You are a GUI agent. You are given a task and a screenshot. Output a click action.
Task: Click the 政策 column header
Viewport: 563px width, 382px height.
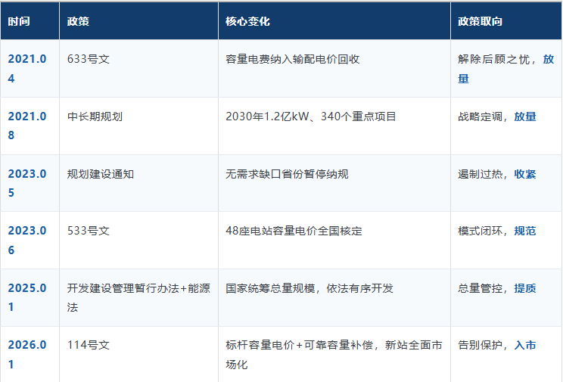pyautogui.click(x=138, y=21)
